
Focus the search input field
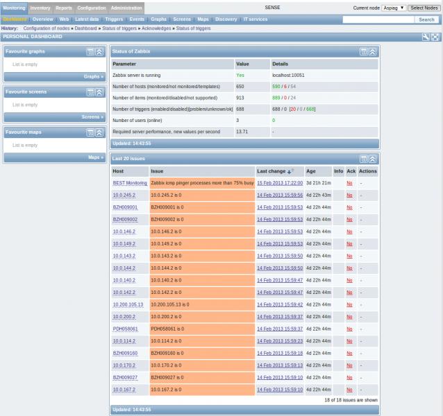[379, 19]
